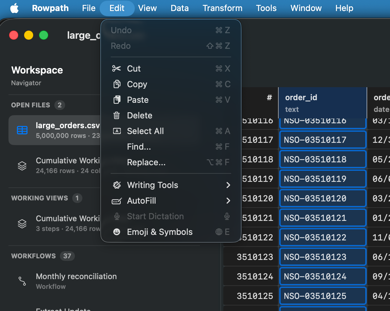
Task: Click layers icon of 24,166 rows item
Action: tap(22, 166)
